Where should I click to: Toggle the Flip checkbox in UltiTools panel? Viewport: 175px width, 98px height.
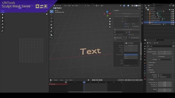[x=132, y=24]
